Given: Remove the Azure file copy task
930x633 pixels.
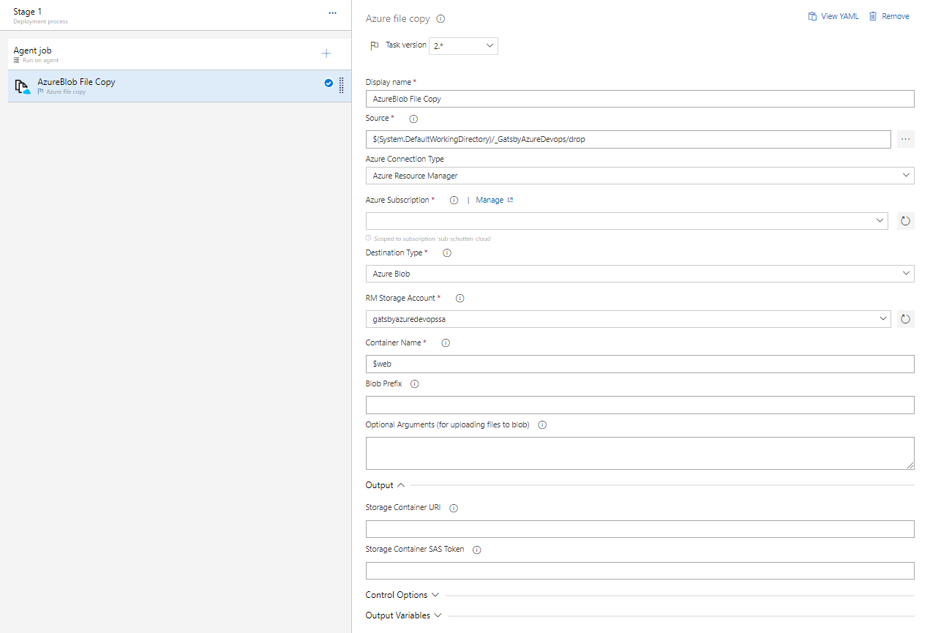Looking at the screenshot, I should pos(889,16).
